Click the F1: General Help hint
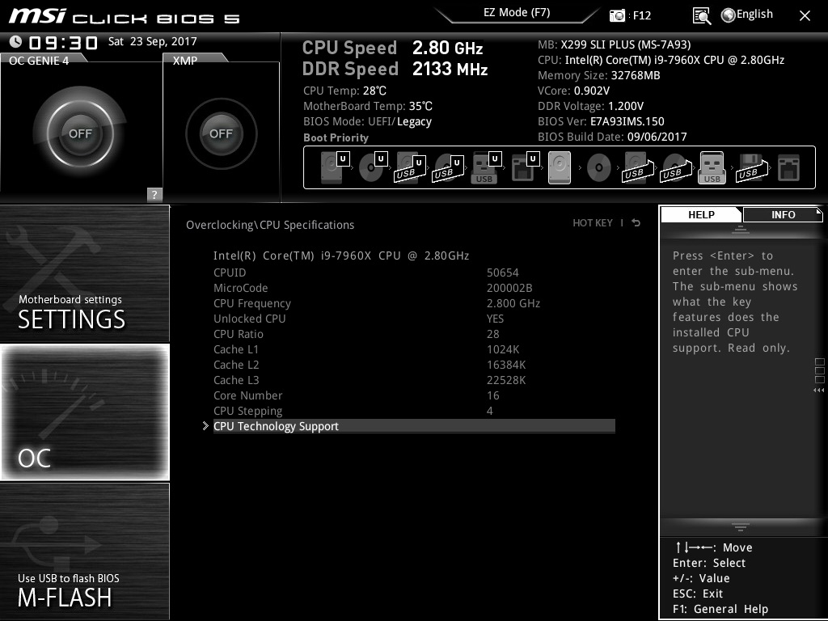 point(720,609)
